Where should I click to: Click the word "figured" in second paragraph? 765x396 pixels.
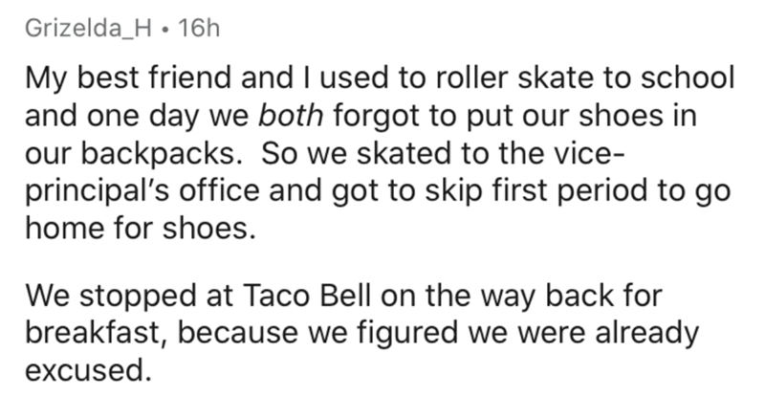click(408, 334)
